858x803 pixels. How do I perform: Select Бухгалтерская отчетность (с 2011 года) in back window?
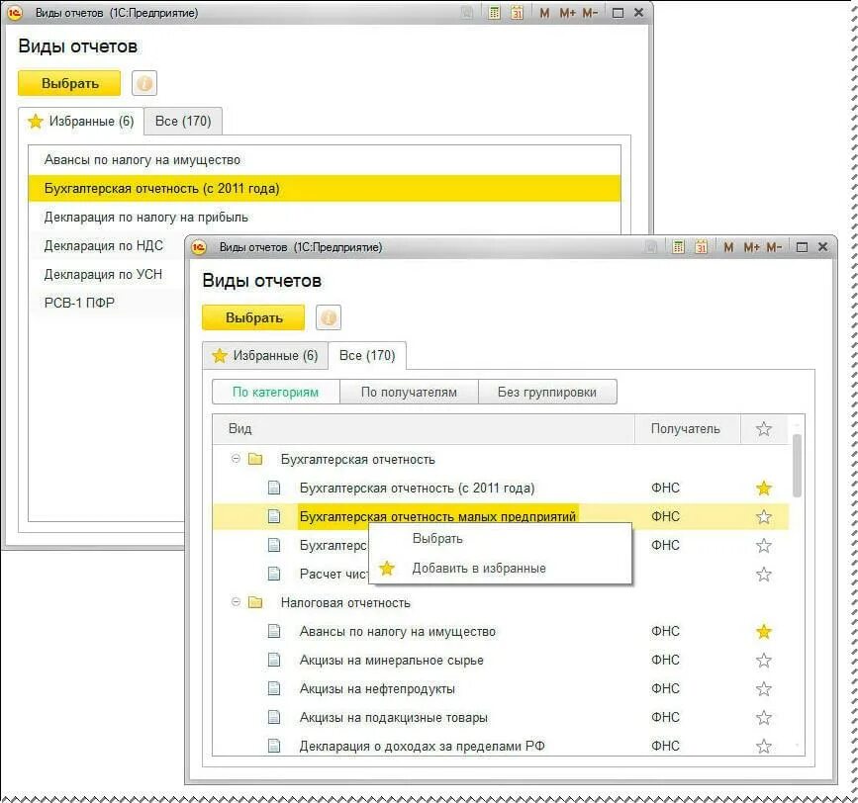[x=325, y=188]
